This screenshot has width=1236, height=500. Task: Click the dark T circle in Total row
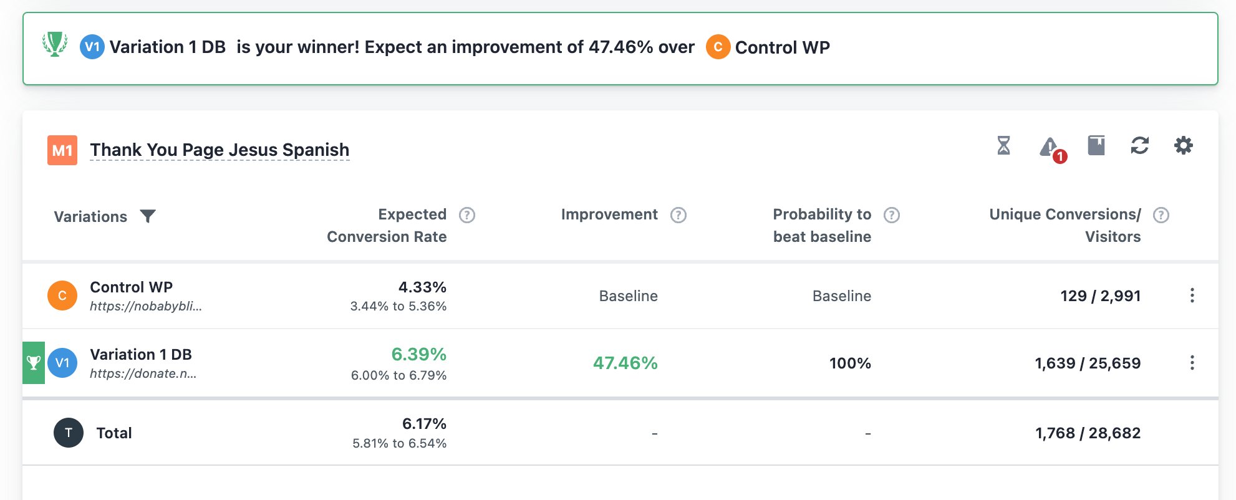[69, 433]
